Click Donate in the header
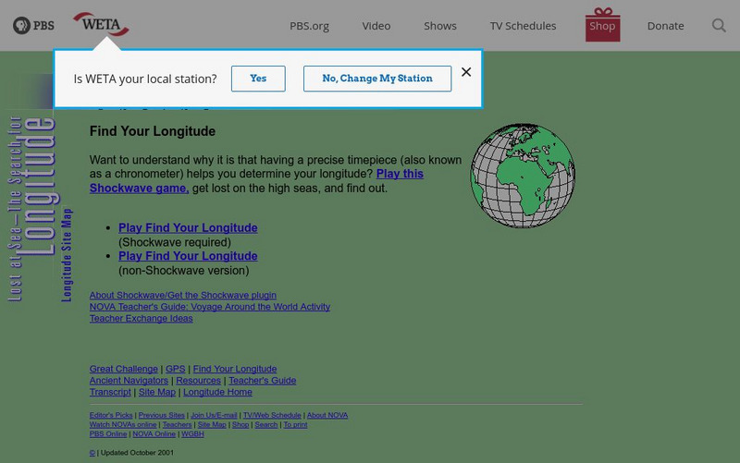The height and width of the screenshot is (463, 740). pos(665,26)
